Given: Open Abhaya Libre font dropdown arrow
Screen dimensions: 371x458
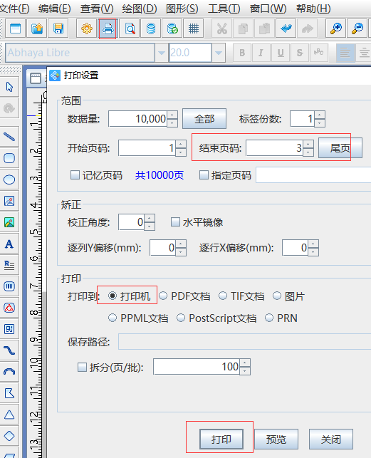Looking at the screenshot, I should pyautogui.click(x=162, y=53).
